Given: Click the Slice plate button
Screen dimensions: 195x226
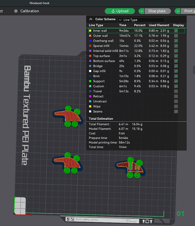Looking at the screenshot, I should pyautogui.click(x=158, y=11).
